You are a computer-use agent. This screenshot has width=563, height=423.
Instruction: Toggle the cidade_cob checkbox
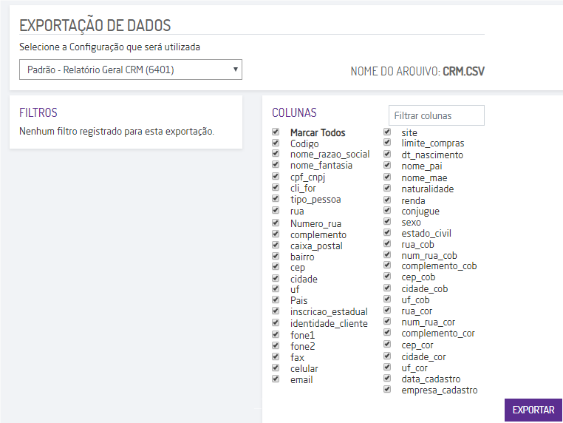click(387, 288)
